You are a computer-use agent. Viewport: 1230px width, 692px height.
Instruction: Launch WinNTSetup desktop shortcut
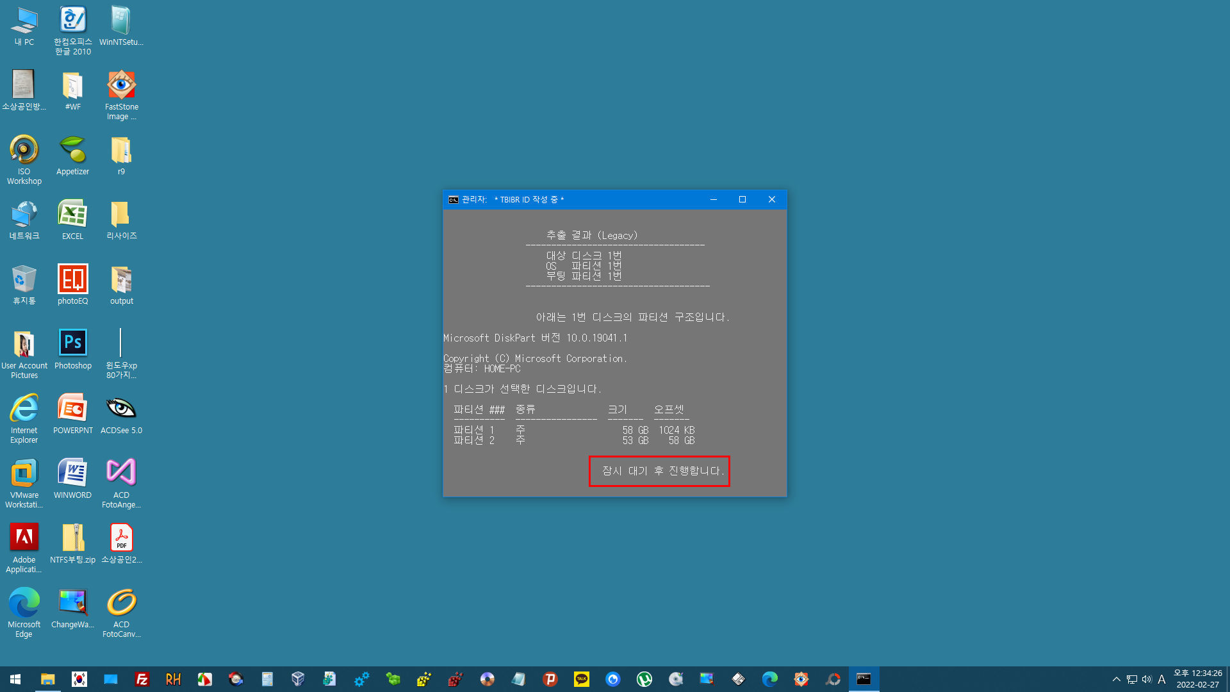(121, 26)
